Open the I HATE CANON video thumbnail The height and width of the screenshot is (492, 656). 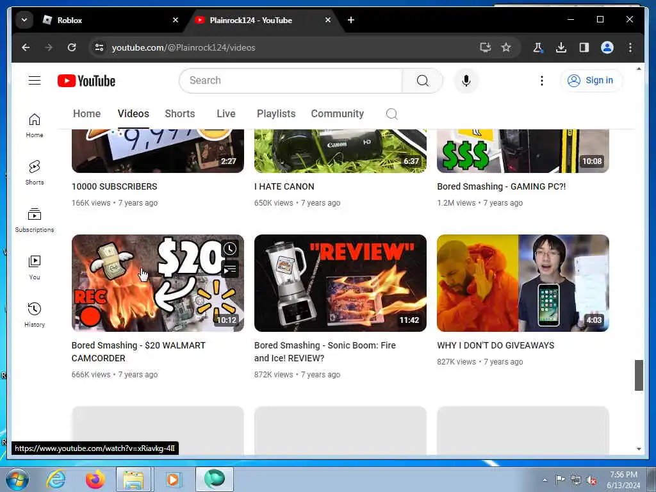(x=341, y=151)
